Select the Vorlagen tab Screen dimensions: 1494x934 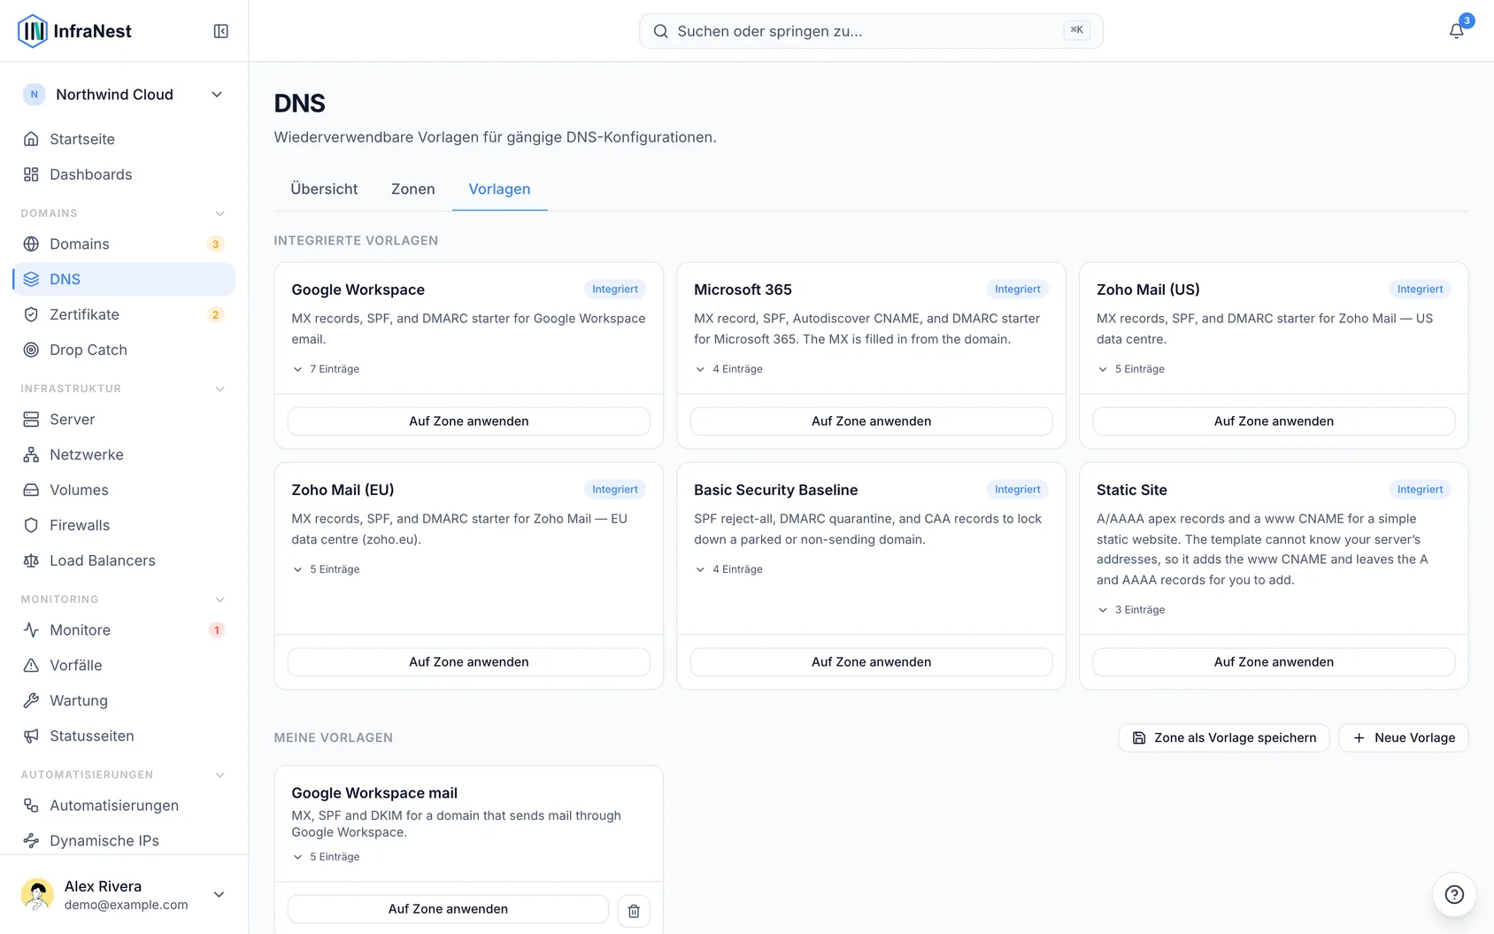[x=499, y=189]
